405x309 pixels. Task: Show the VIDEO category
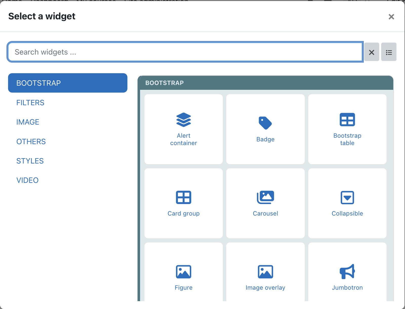tap(68, 180)
